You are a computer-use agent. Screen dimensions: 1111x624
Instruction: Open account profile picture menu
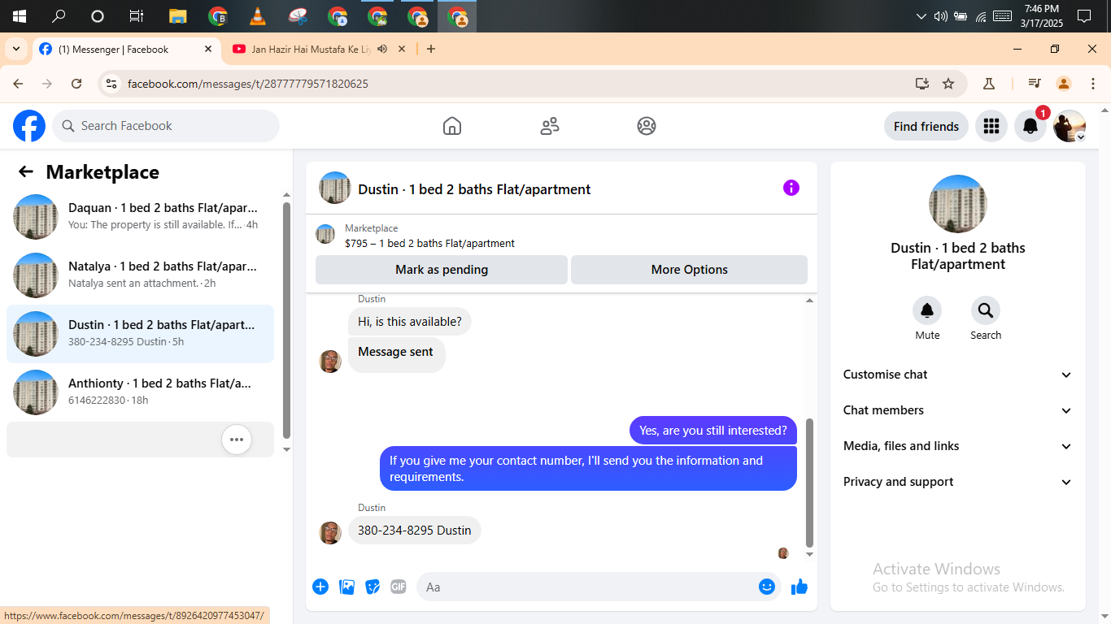click(1070, 126)
